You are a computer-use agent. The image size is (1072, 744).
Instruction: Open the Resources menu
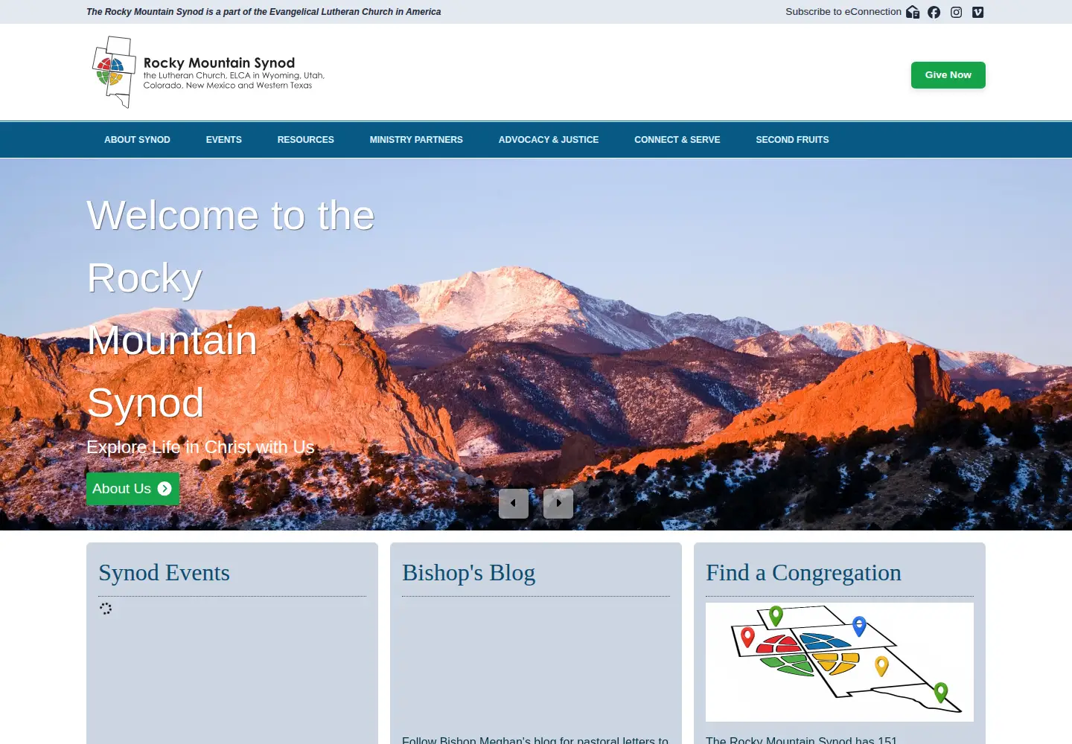306,140
